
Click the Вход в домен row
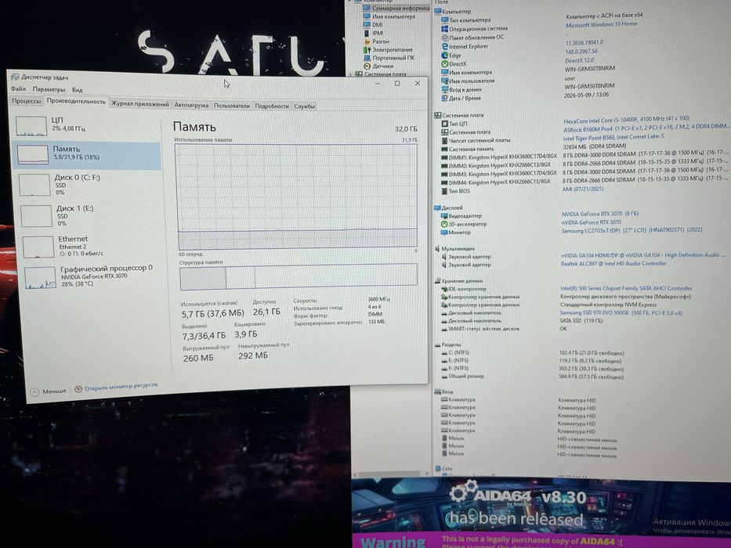(x=528, y=88)
